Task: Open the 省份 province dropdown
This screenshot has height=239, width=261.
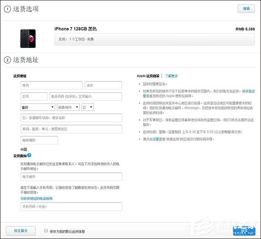Action: click(37, 107)
